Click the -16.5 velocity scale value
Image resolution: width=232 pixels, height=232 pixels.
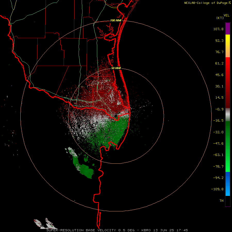pyautogui.click(x=218, y=121)
